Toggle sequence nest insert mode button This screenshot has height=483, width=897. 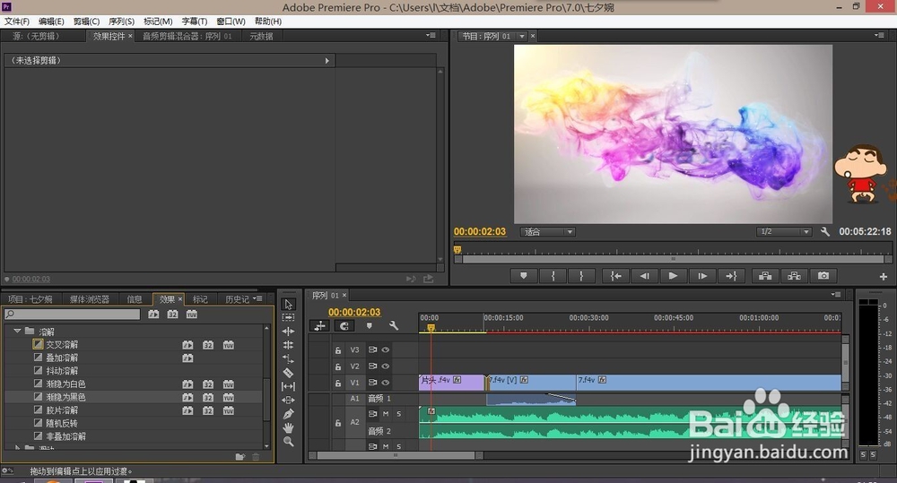(320, 325)
